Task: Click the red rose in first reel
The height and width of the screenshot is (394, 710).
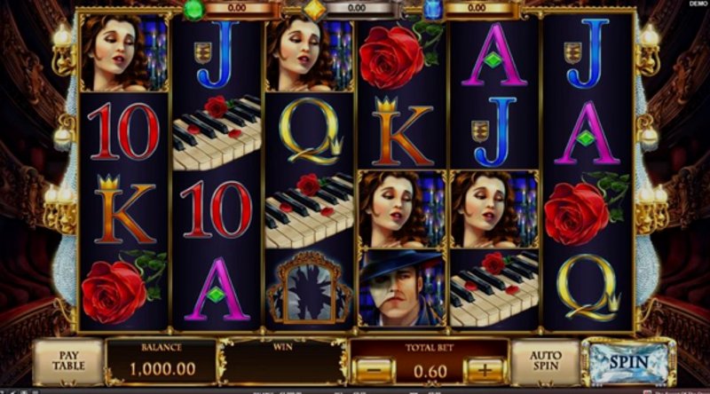Action: pyautogui.click(x=123, y=288)
